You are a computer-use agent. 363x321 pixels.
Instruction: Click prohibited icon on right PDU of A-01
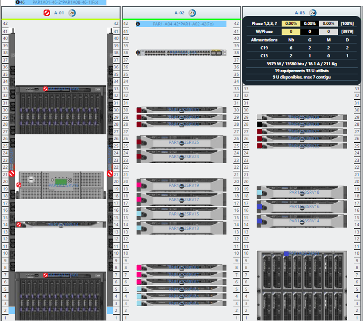110,174
